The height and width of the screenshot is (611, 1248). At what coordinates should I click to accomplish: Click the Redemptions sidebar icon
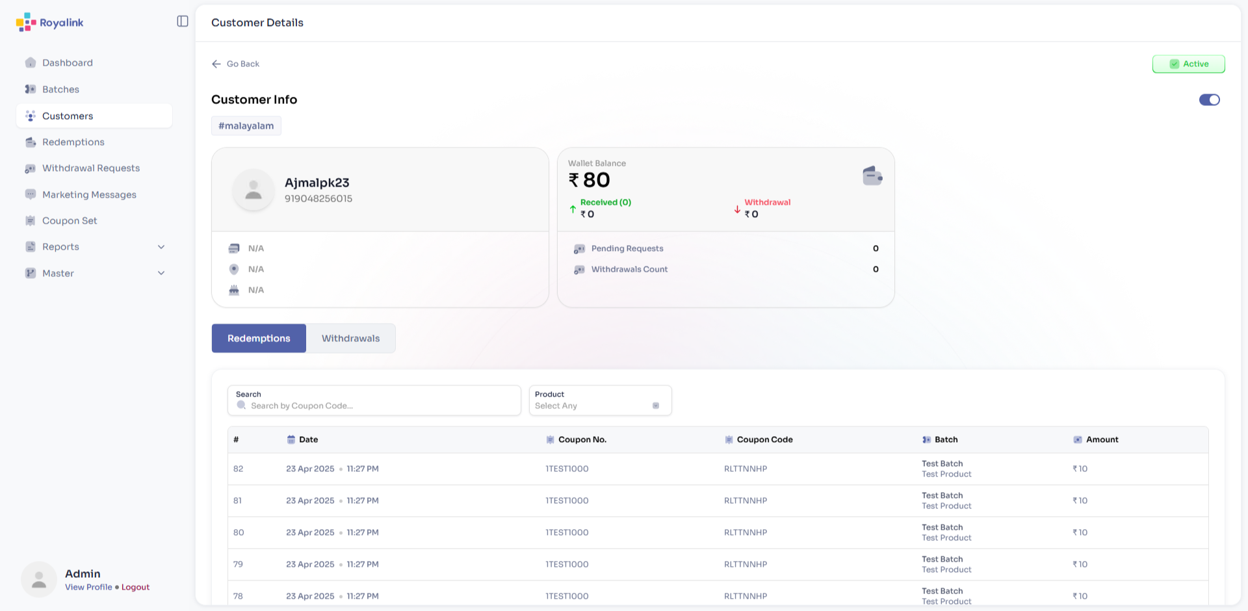pyautogui.click(x=31, y=142)
